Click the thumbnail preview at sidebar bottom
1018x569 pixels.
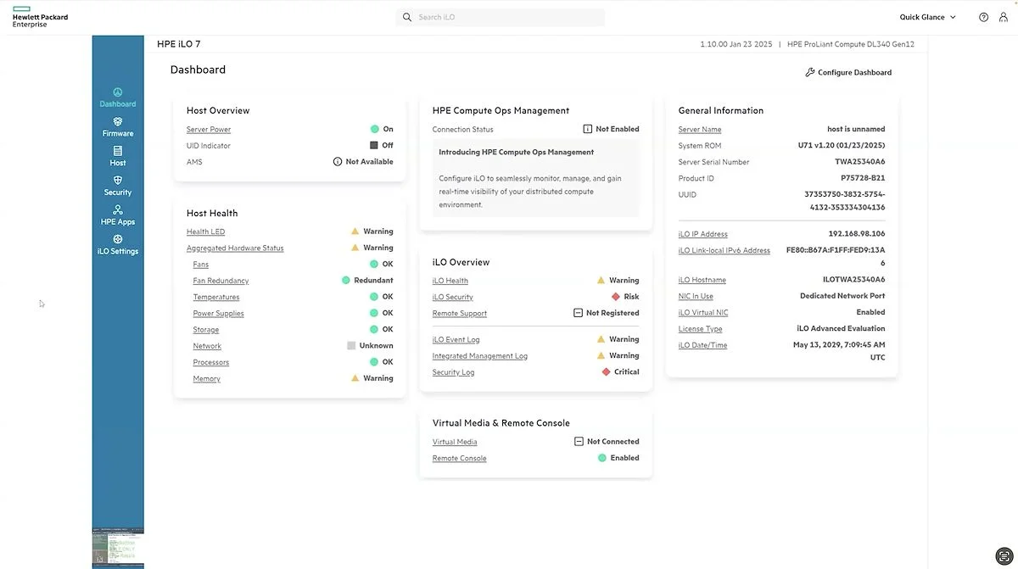pyautogui.click(x=118, y=547)
